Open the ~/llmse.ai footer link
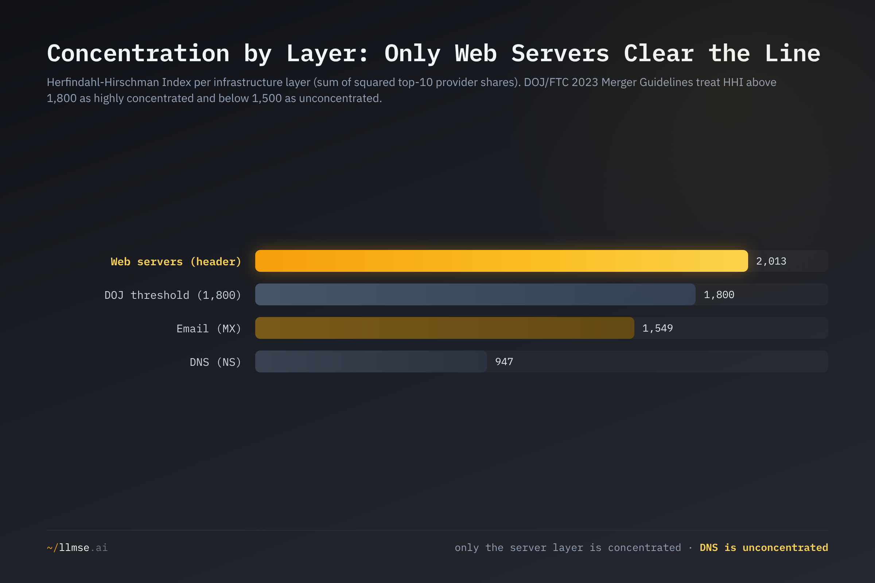The height and width of the screenshot is (583, 875). point(77,547)
